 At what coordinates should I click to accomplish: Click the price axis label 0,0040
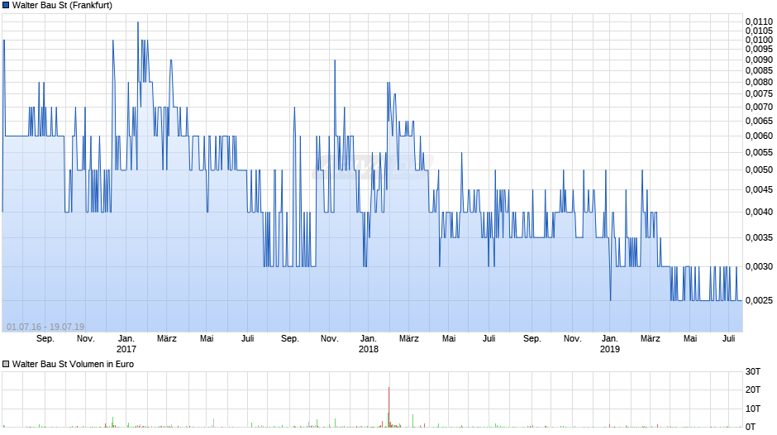click(759, 213)
